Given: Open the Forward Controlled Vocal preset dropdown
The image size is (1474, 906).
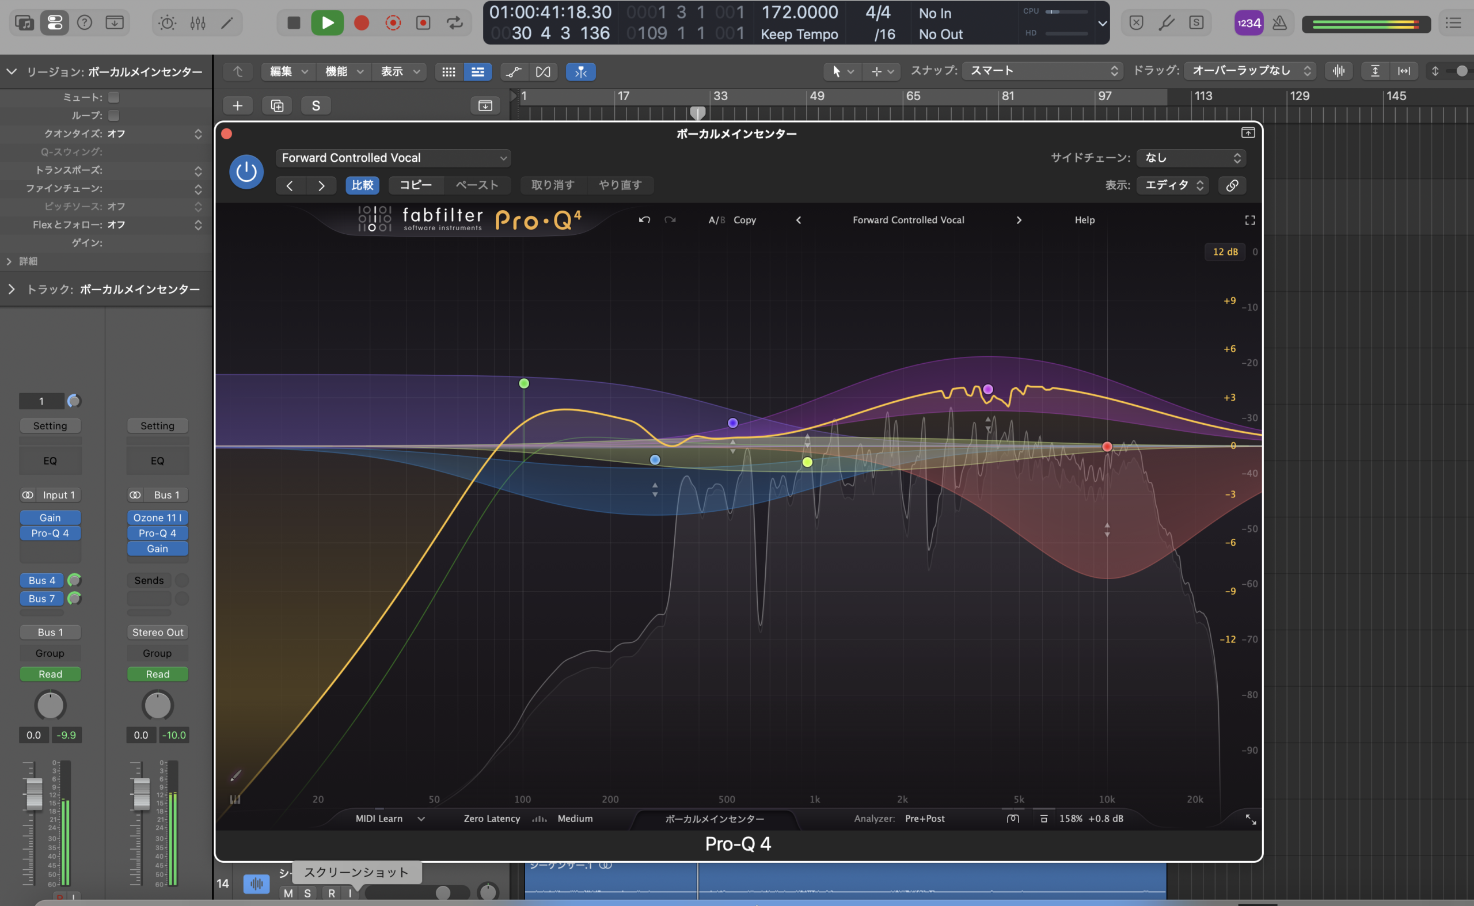Looking at the screenshot, I should (393, 158).
